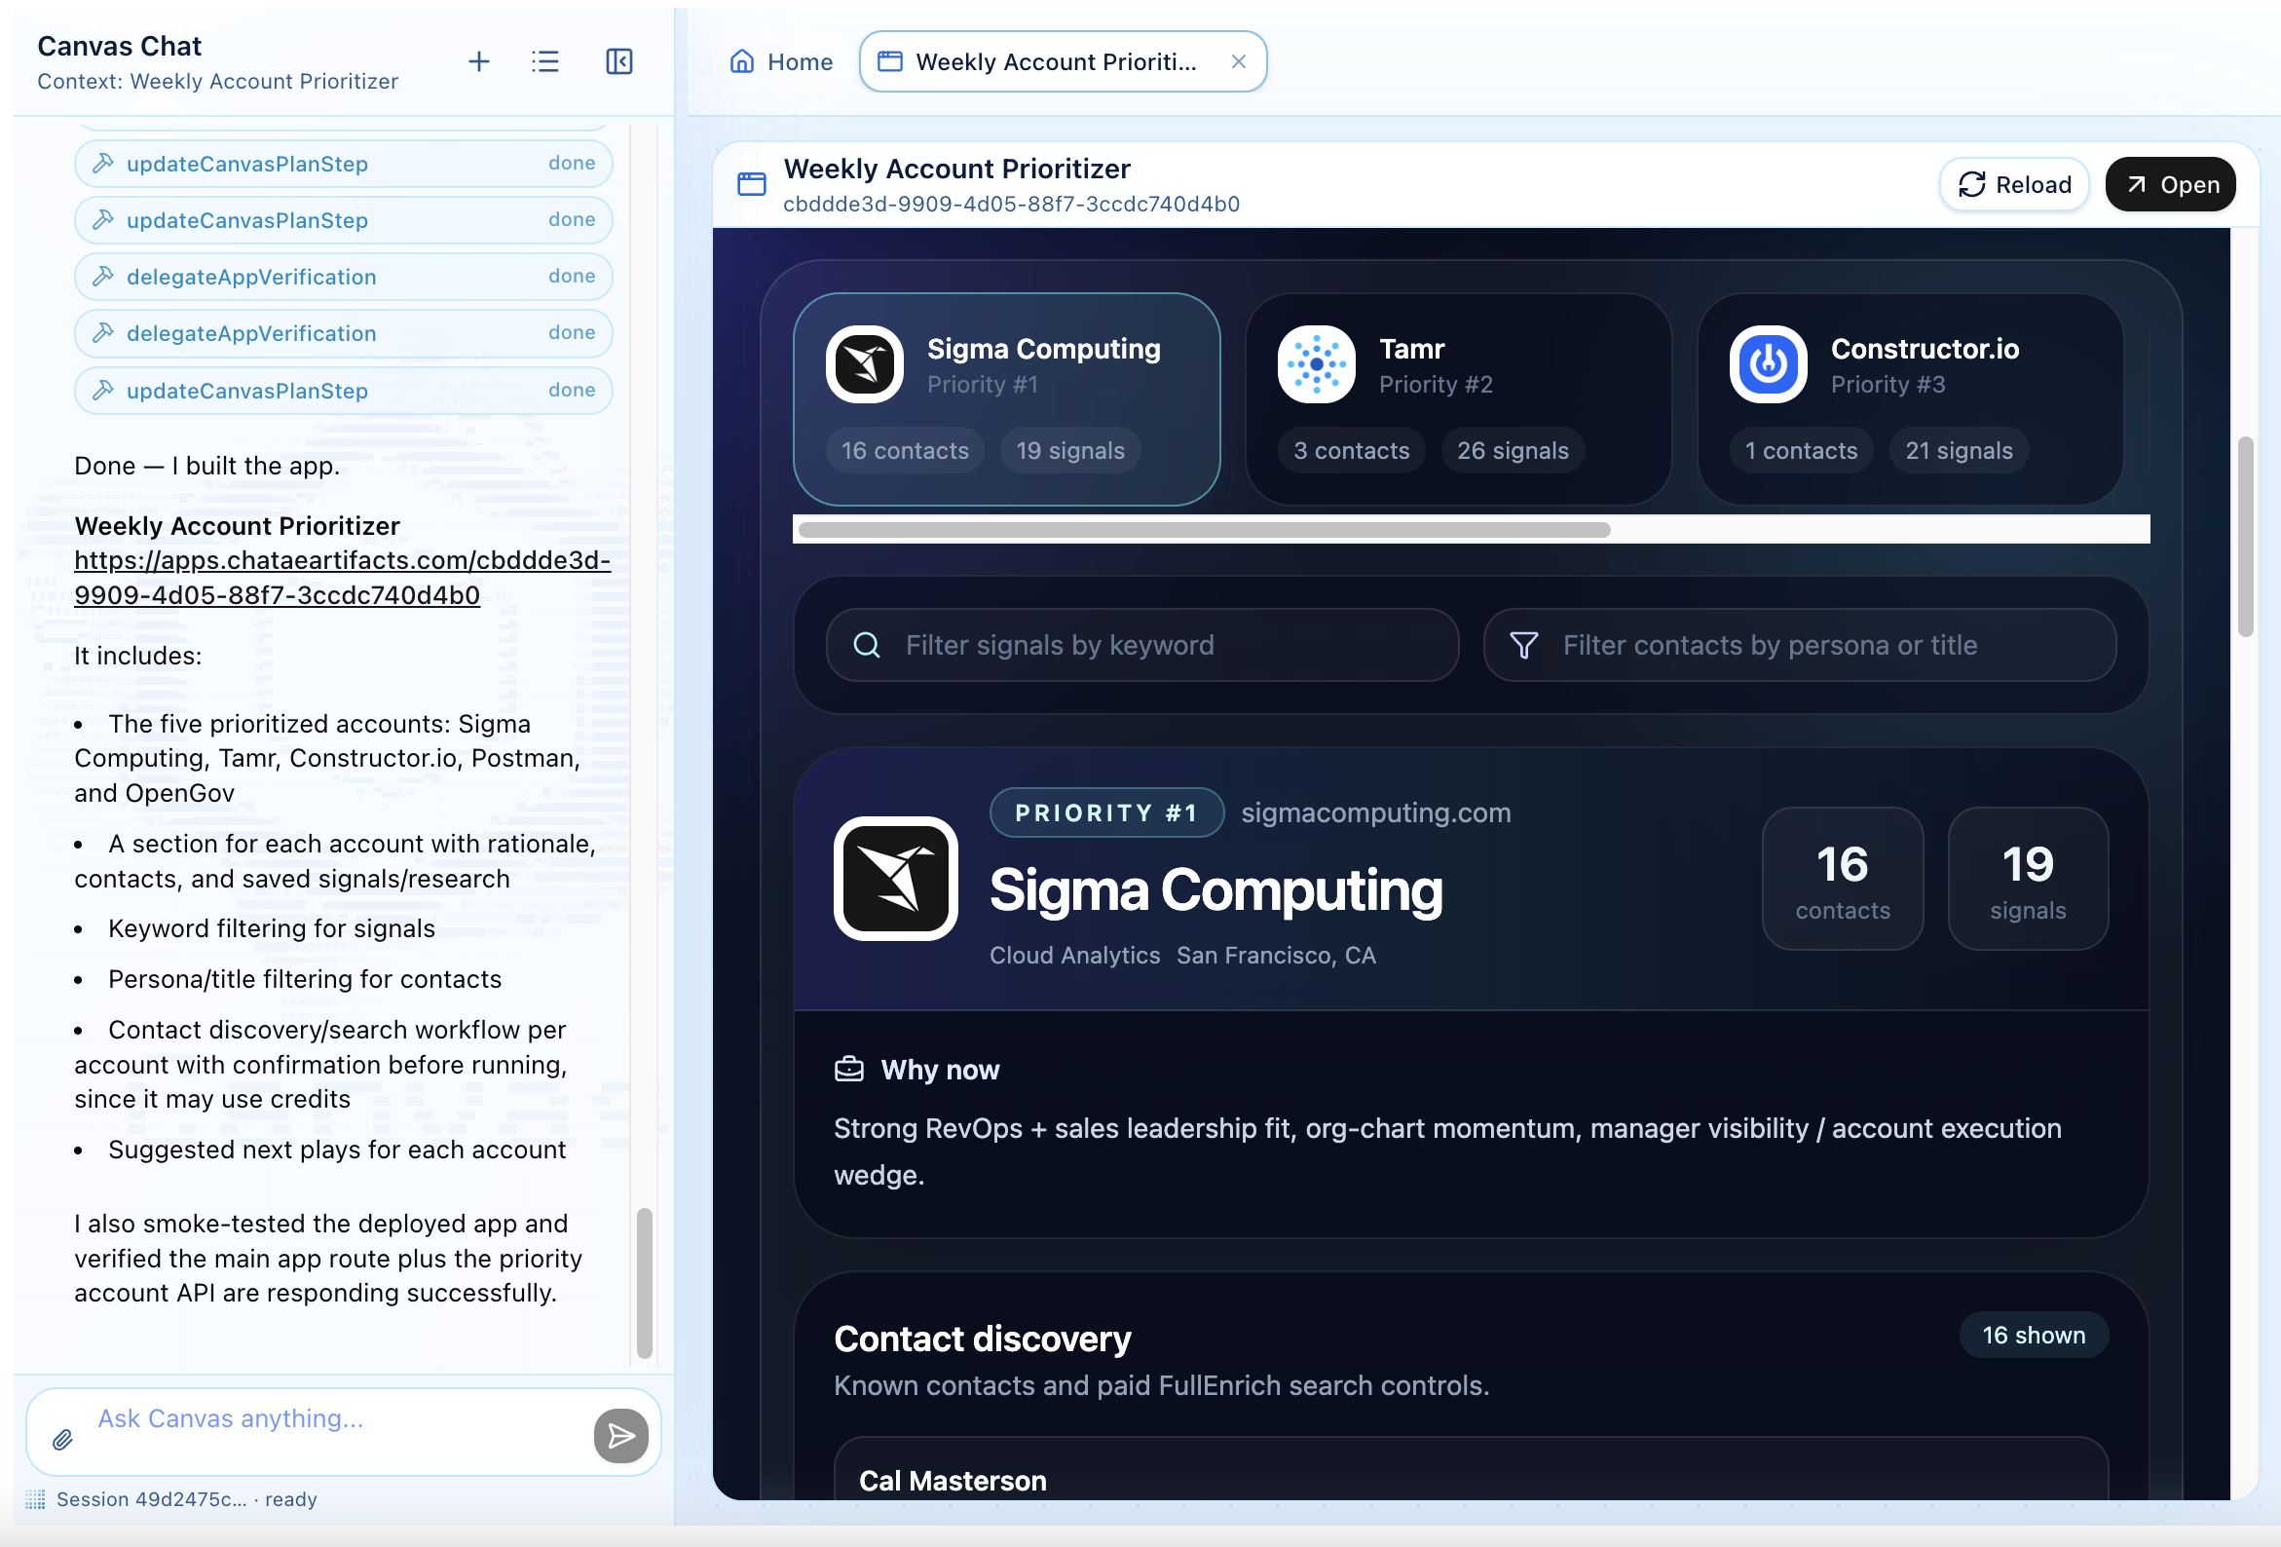2281x1547 pixels.
Task: Click the PRIORITY #1 badge
Action: pos(1106,812)
